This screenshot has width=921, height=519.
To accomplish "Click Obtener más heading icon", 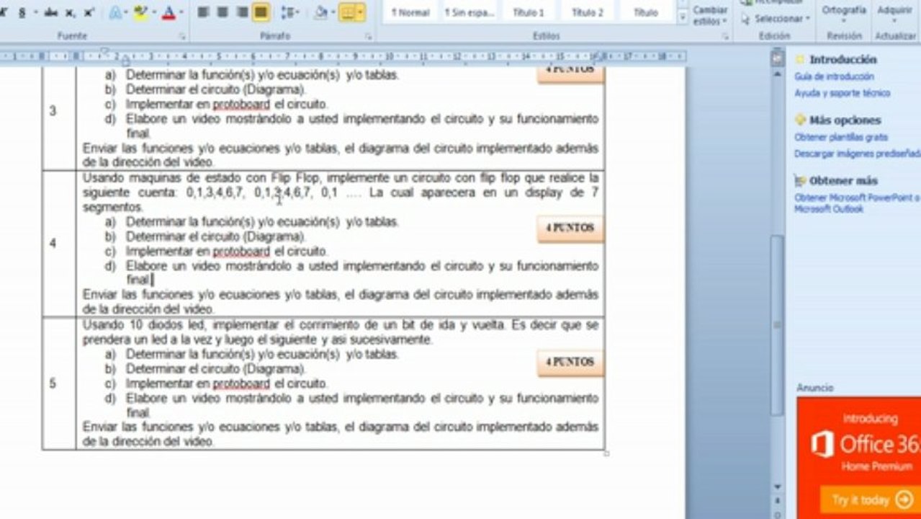I will pyautogui.click(x=800, y=181).
